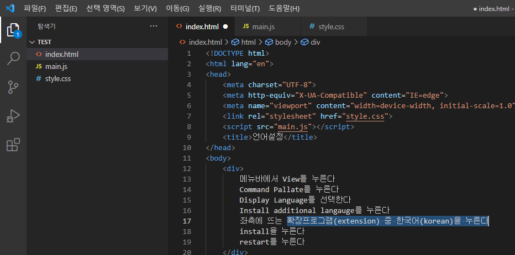The width and height of the screenshot is (515, 255).
Task: Open the 터미널(T) menu
Action: [x=245, y=8]
